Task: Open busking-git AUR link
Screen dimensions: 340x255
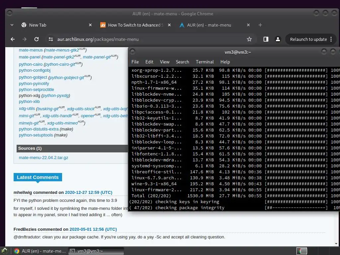Action: click(48, 109)
